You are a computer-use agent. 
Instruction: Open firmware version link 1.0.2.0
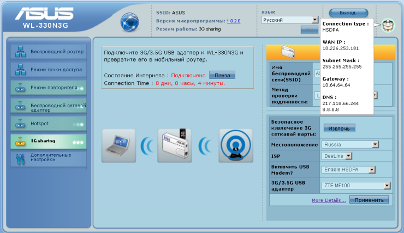(x=234, y=21)
